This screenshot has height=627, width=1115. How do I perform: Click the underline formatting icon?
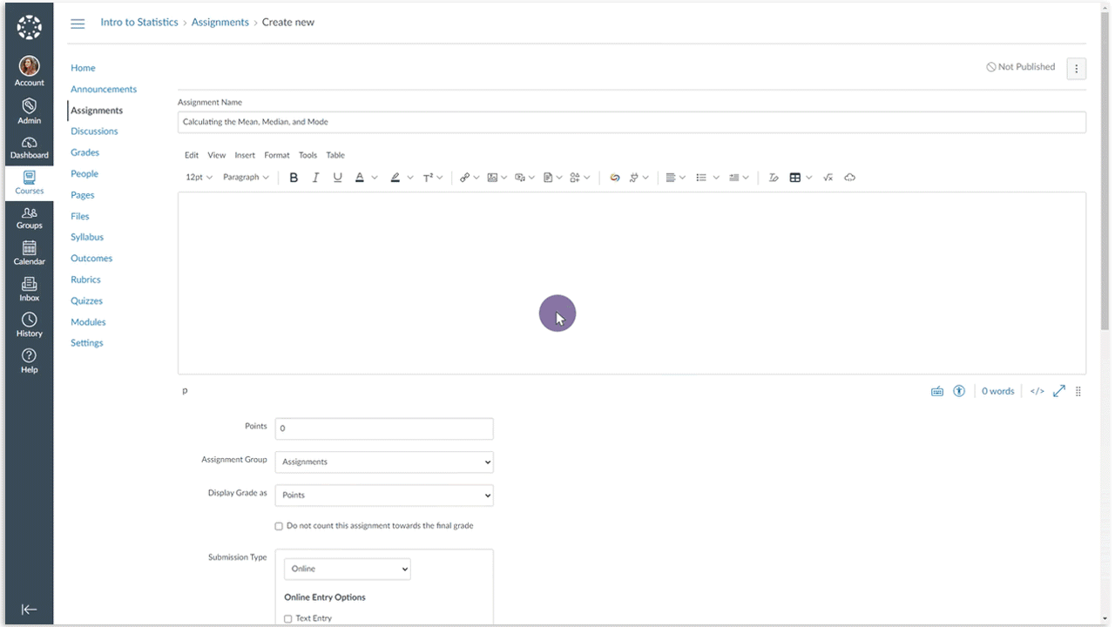(x=338, y=178)
